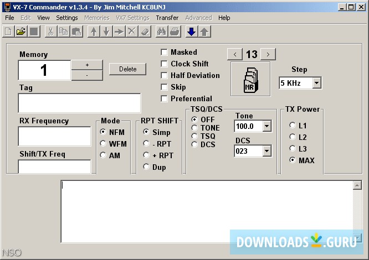Click the move up arrow icon
Image resolution: width=369 pixels, height=260 pixels.
coord(94,32)
